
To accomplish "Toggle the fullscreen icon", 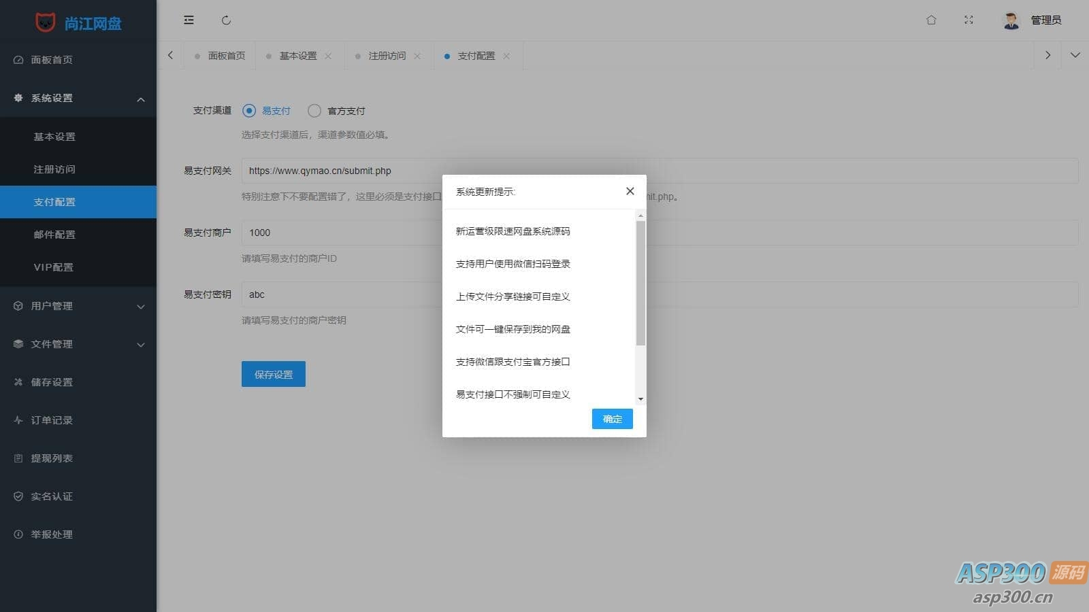I will pyautogui.click(x=969, y=20).
